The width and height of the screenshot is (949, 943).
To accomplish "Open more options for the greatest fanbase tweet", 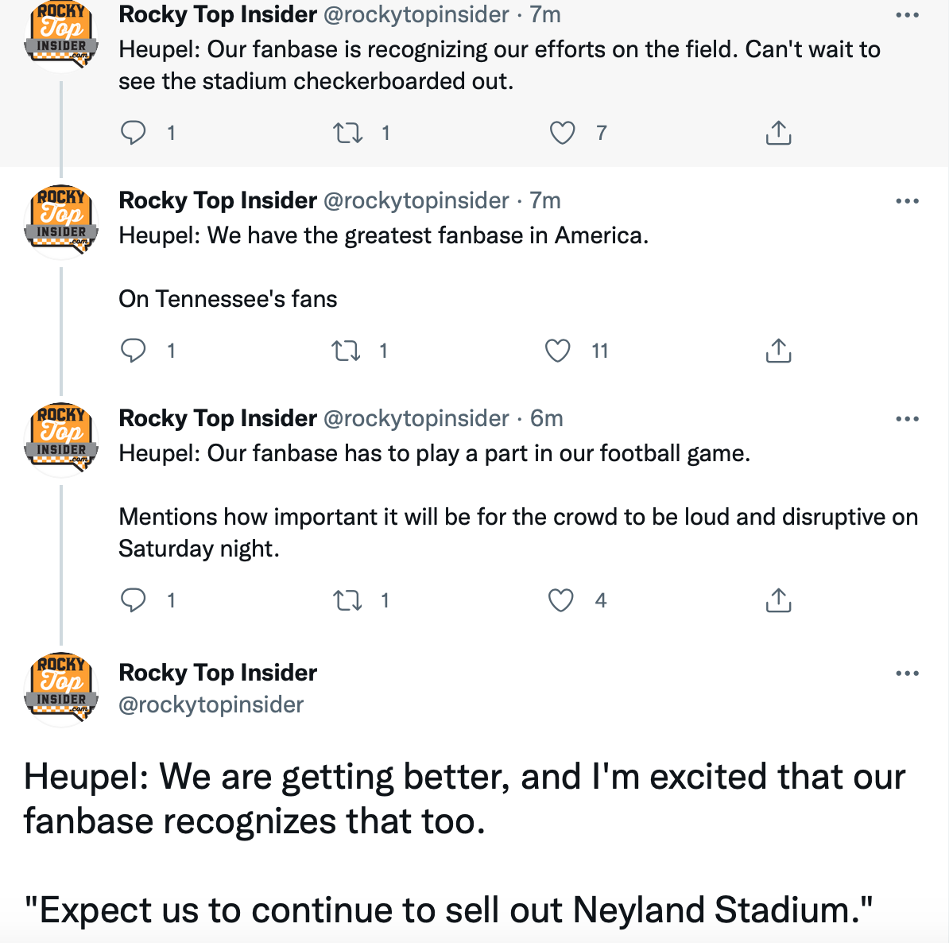I will (907, 201).
